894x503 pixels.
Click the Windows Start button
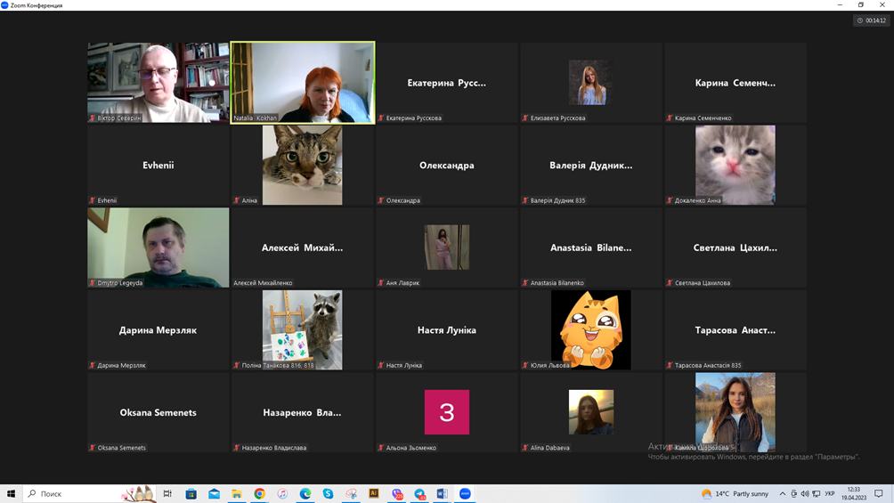pos(11,493)
